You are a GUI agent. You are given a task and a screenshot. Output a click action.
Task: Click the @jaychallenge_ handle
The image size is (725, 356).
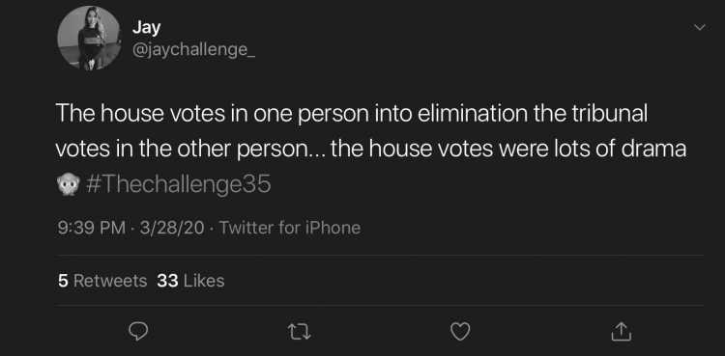coord(193,50)
